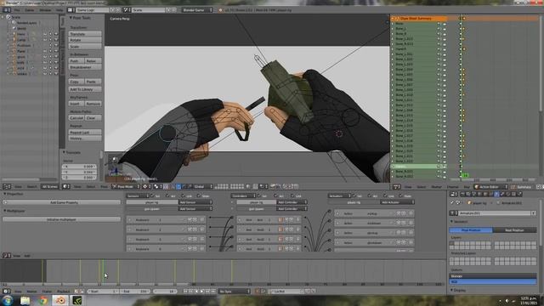
Task: Select the Render properties tab icon
Action: pyautogui.click(x=462, y=195)
